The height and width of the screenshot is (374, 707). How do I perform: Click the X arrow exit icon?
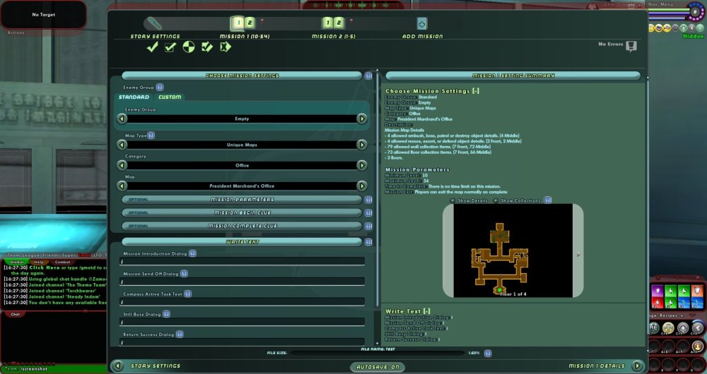coord(226,47)
